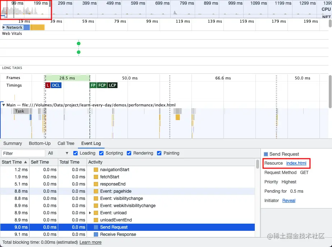The image size is (332, 247).
Task: Click the navigationStart yellow category icon
Action: 96,170
